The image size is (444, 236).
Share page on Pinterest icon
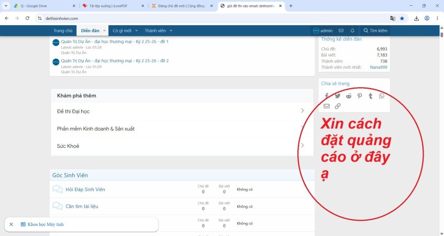pos(360,96)
